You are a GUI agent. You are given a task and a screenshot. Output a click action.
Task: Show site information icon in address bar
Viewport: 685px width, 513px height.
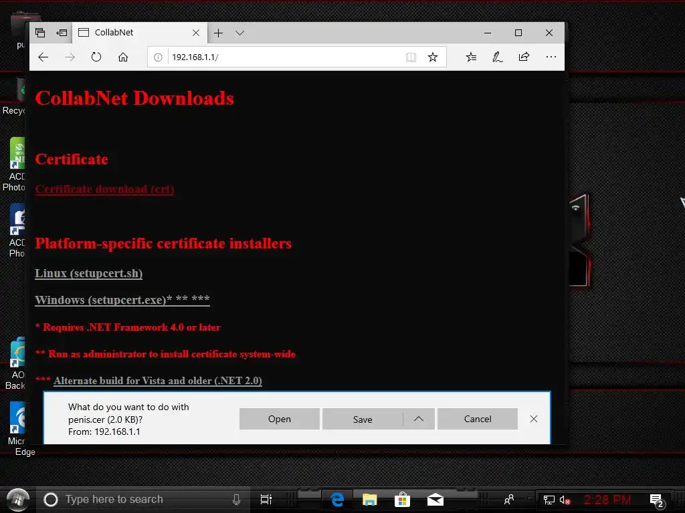pos(158,57)
